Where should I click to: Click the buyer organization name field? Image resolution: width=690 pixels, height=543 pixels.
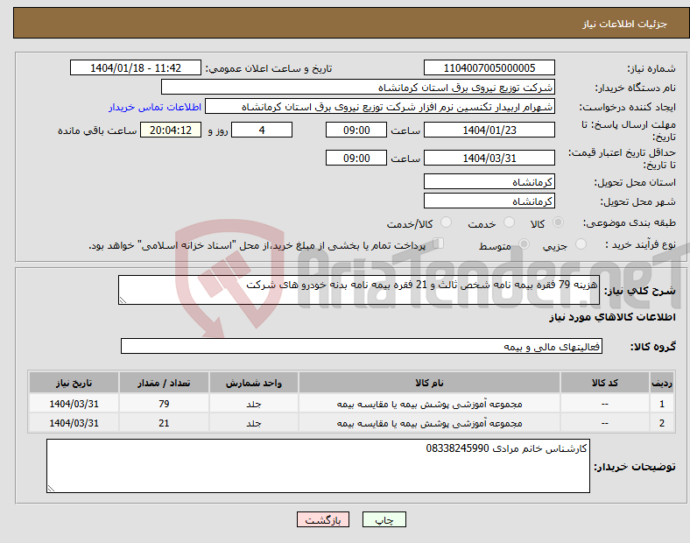click(x=358, y=87)
